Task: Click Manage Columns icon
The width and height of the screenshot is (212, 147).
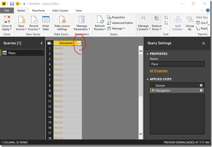Action: (143, 19)
